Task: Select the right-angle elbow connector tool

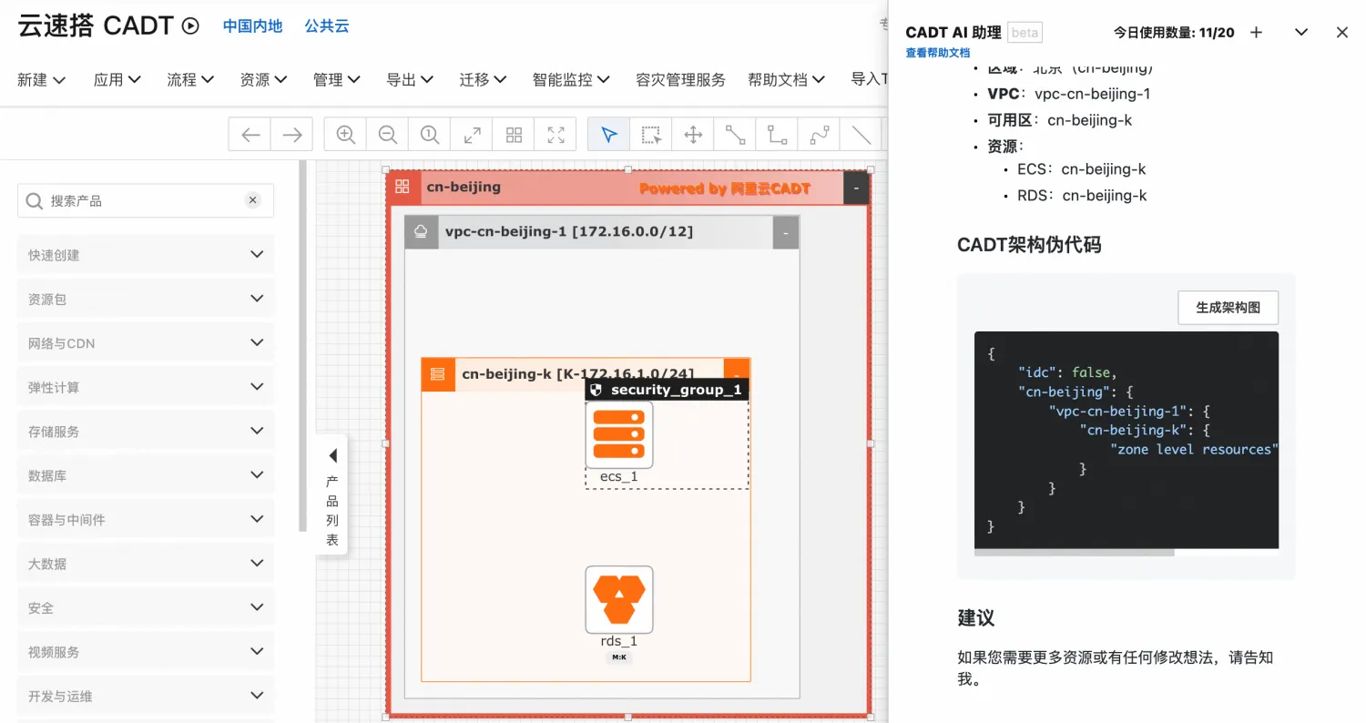Action: [x=777, y=135]
